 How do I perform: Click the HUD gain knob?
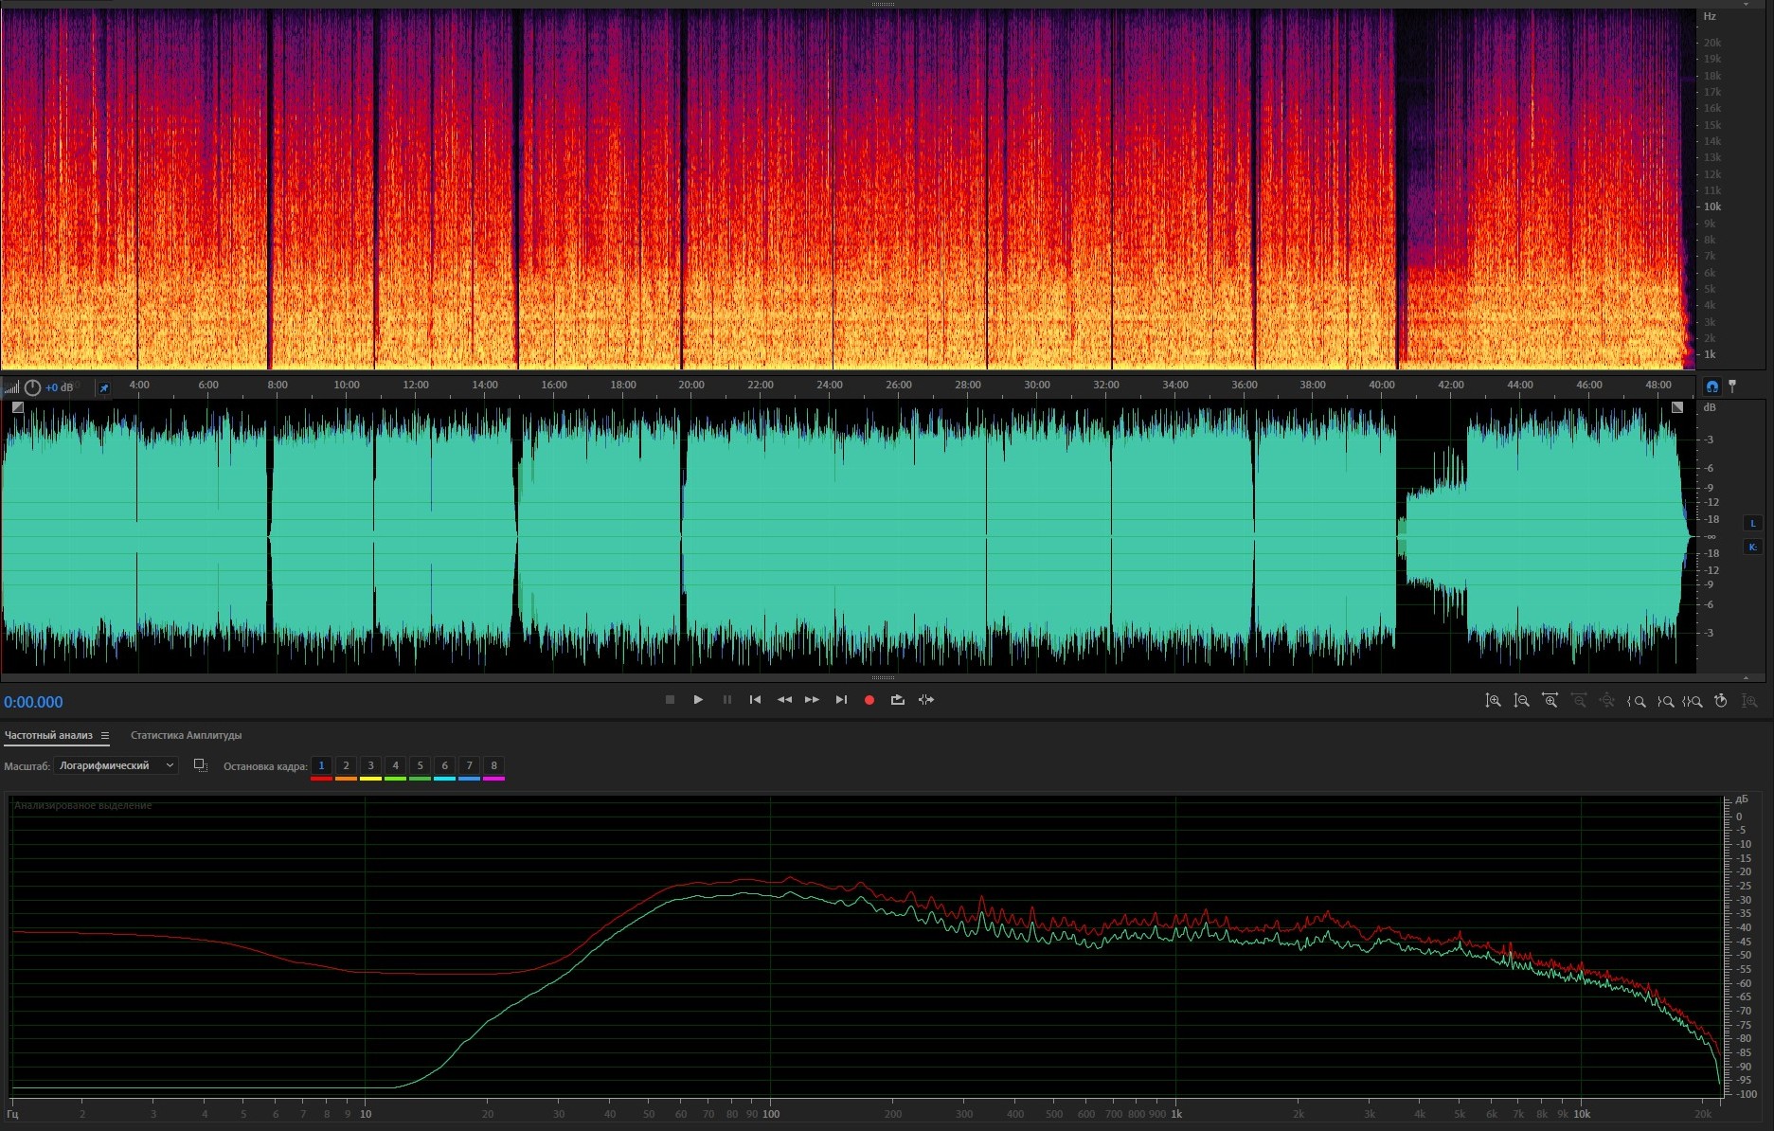point(32,387)
